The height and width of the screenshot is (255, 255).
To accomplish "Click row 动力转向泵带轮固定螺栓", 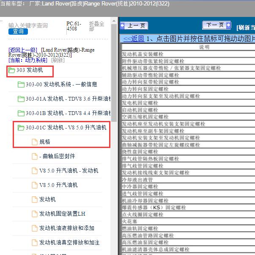I will pos(188,82).
